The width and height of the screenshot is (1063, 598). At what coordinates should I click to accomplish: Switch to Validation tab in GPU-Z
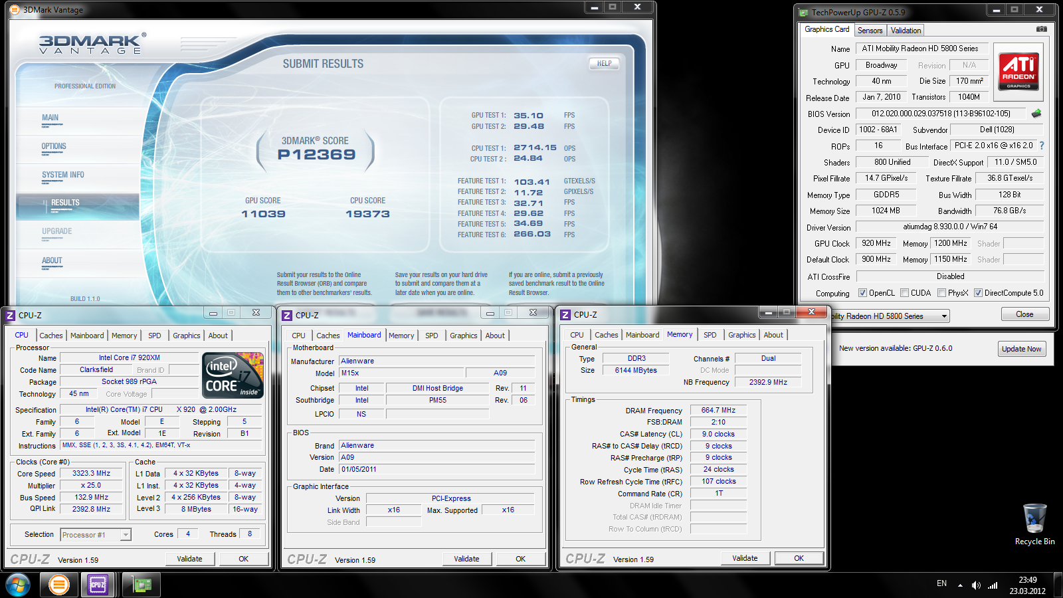click(x=906, y=31)
